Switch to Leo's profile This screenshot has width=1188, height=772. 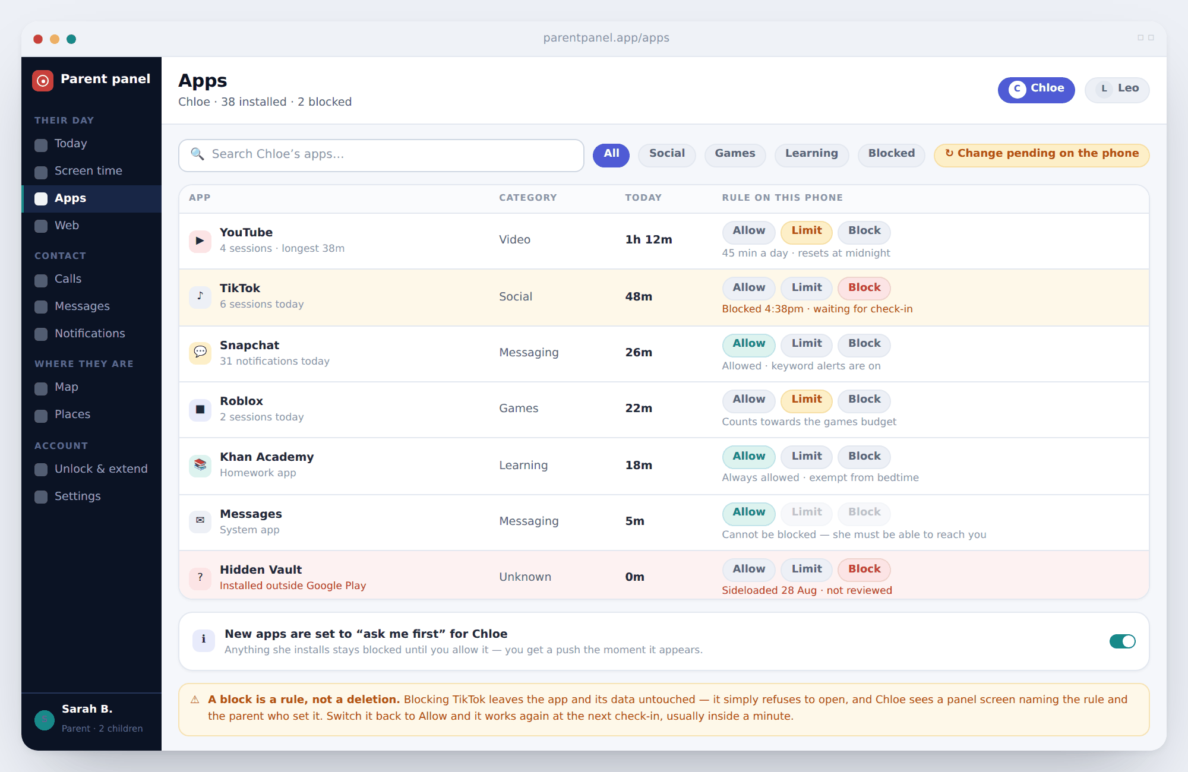click(x=1117, y=90)
